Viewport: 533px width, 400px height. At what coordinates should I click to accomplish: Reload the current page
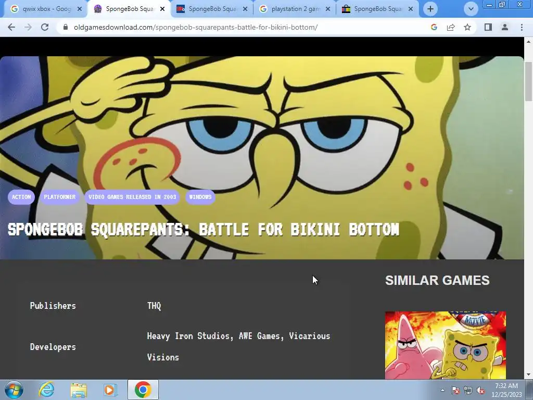click(x=45, y=27)
